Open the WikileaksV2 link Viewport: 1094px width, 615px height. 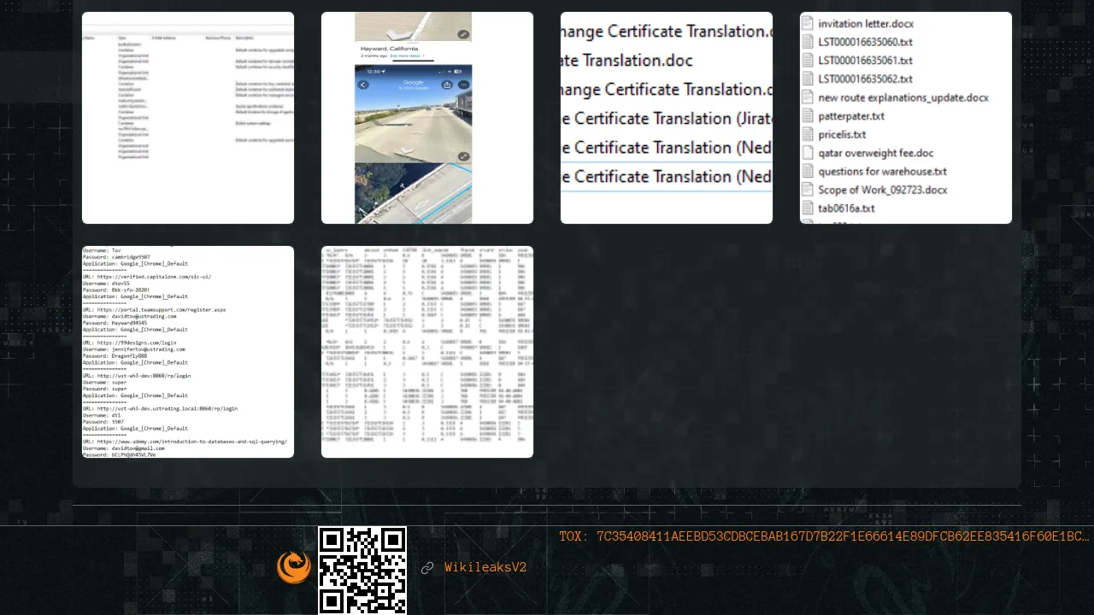coord(485,568)
